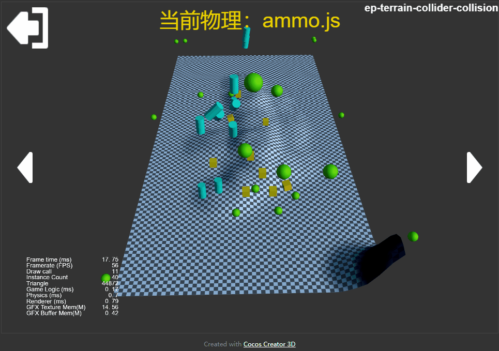Select the GFX Texture Mem(M) stat

pyautogui.click(x=72, y=307)
